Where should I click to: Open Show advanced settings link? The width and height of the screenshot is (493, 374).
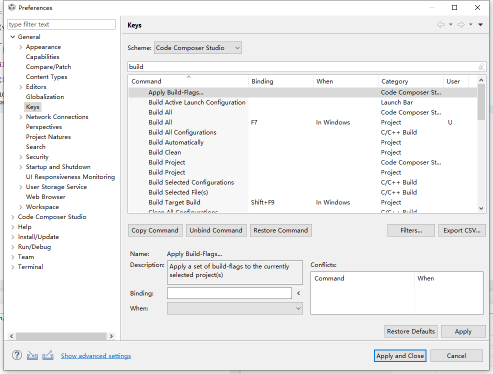pyautogui.click(x=96, y=356)
